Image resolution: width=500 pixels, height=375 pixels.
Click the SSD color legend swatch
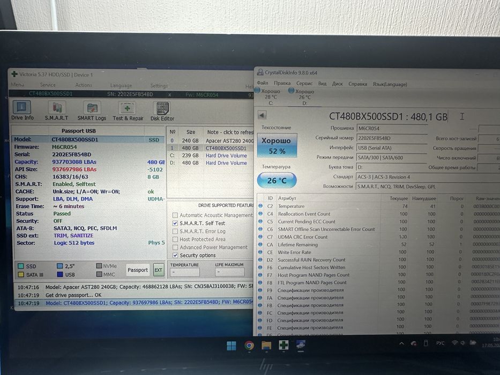click(x=21, y=266)
